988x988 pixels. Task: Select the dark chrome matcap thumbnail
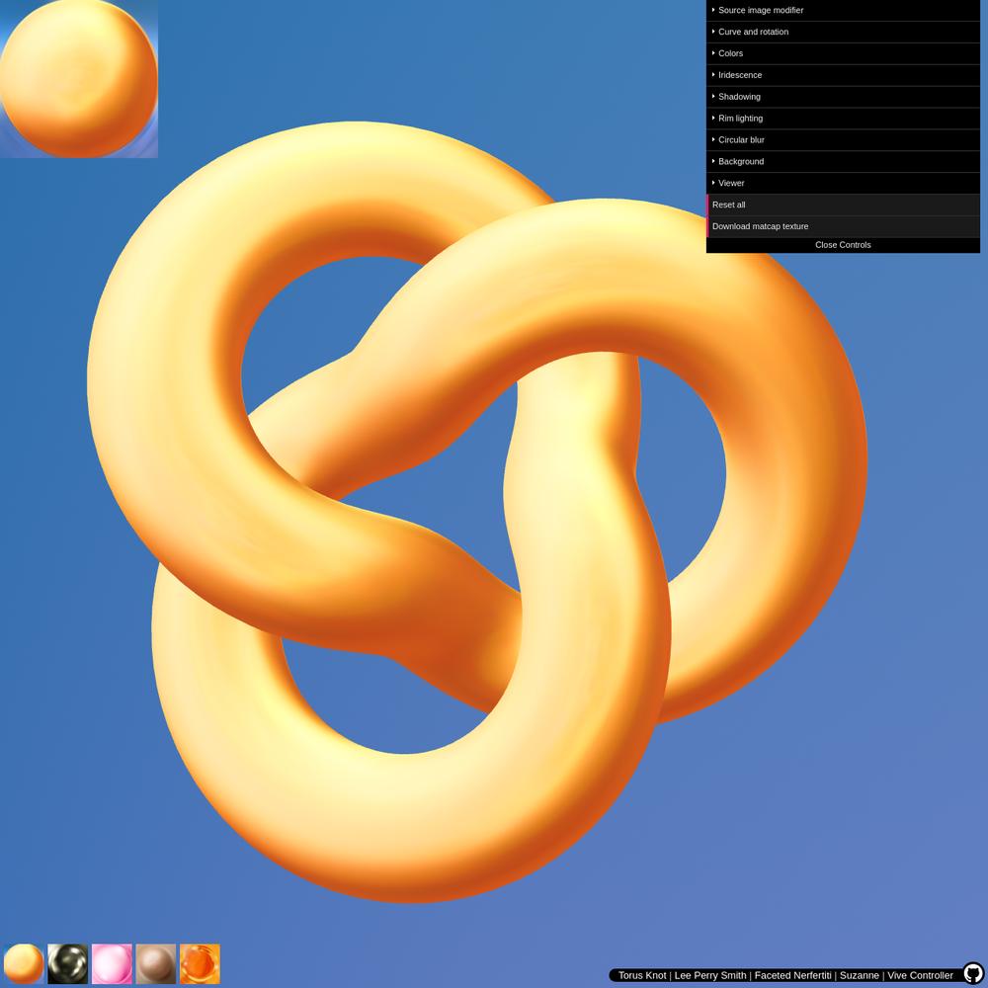pos(68,963)
